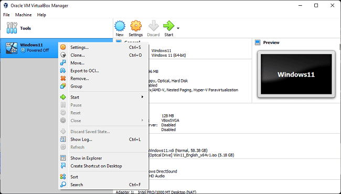
Task: Click the Discard toolbar icon
Action: point(154,26)
